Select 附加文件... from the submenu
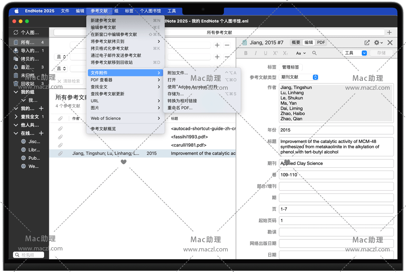 pos(178,73)
